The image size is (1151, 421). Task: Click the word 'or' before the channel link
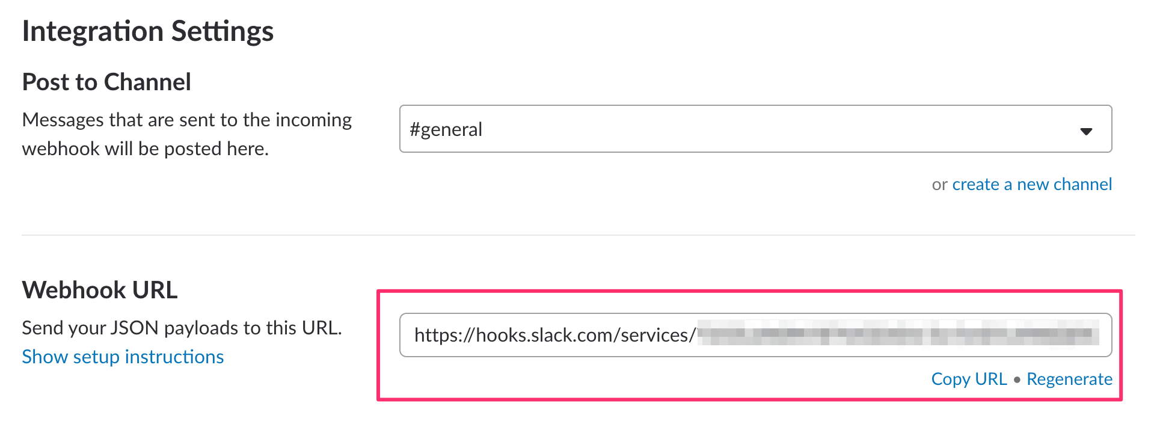click(939, 185)
